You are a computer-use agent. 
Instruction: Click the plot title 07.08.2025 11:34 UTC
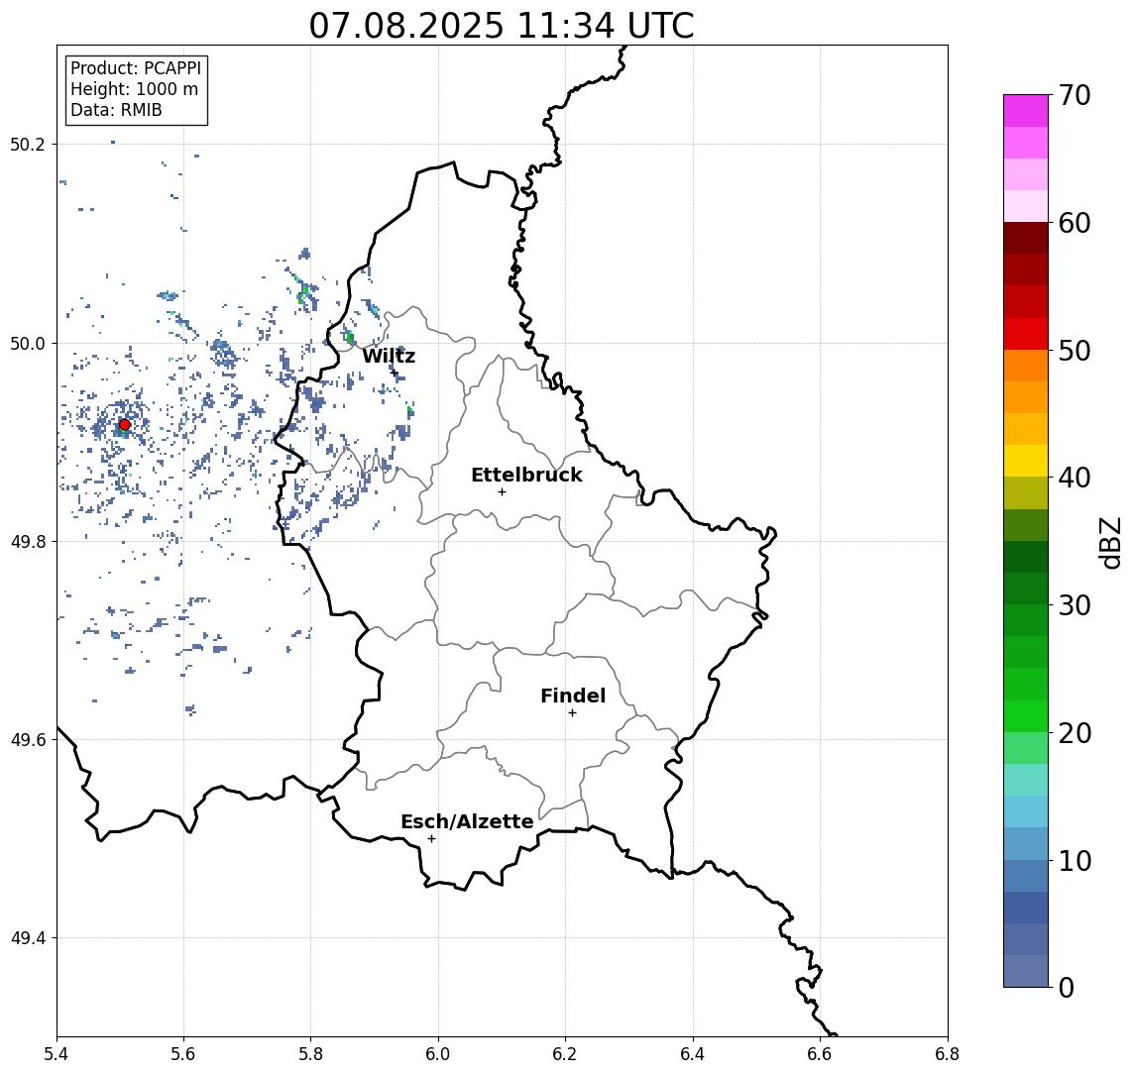point(502,26)
